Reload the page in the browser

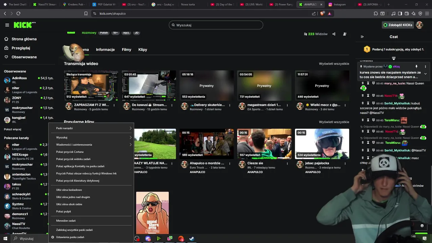pos(18,13)
